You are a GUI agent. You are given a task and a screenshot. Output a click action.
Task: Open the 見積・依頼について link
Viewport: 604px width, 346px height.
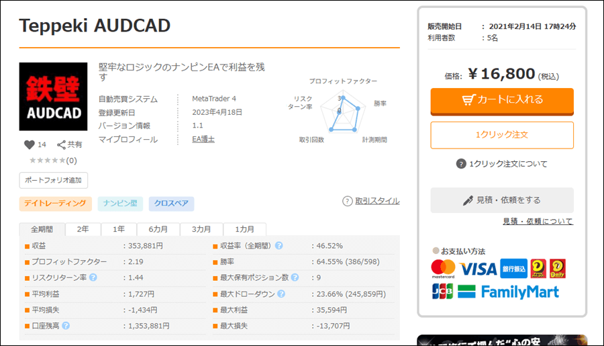coord(538,221)
